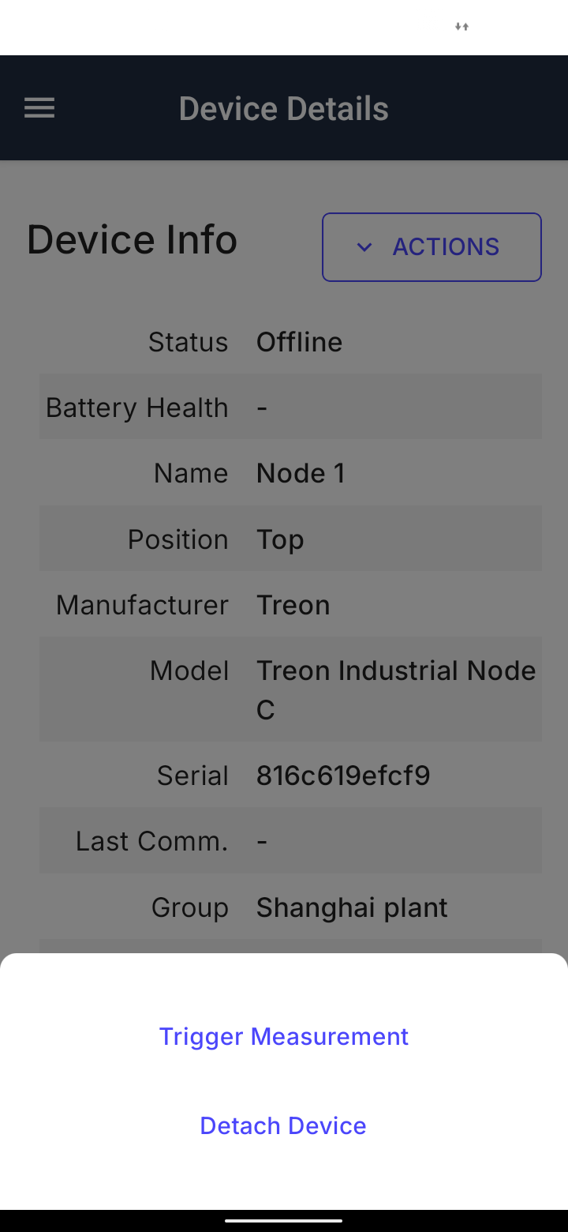Screen dimensions: 568x1232
Task: Tap the Treon manufacturer value
Action: (x=293, y=605)
